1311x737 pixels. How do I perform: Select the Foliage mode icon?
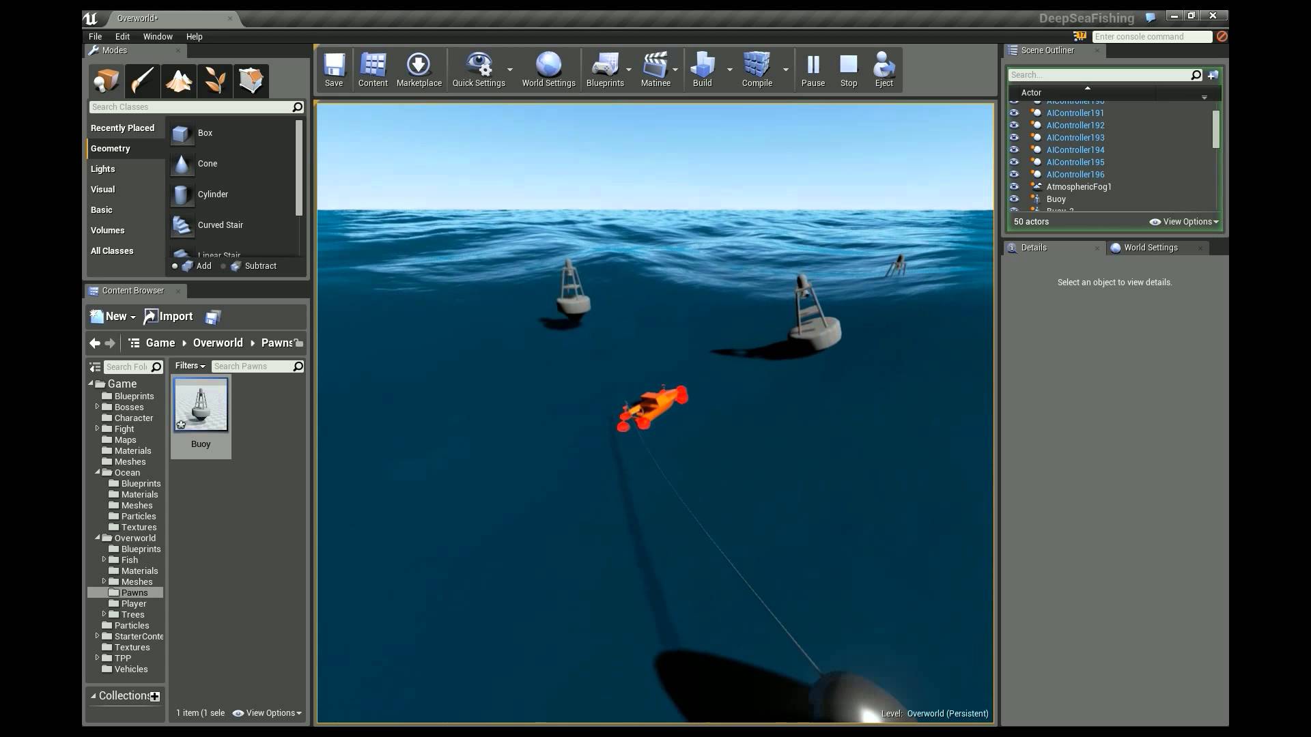point(214,81)
